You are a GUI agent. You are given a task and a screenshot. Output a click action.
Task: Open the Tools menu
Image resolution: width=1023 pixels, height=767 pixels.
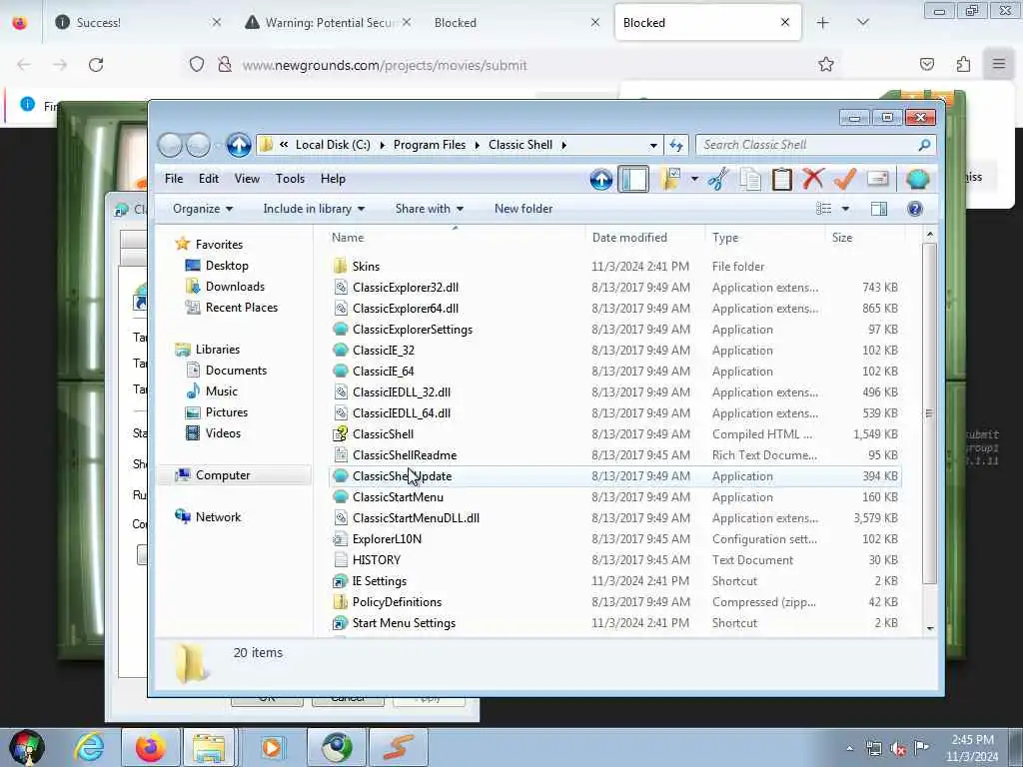pyautogui.click(x=290, y=179)
